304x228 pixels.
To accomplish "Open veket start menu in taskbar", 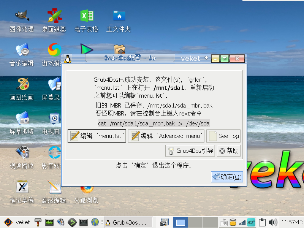I will point(17,222).
